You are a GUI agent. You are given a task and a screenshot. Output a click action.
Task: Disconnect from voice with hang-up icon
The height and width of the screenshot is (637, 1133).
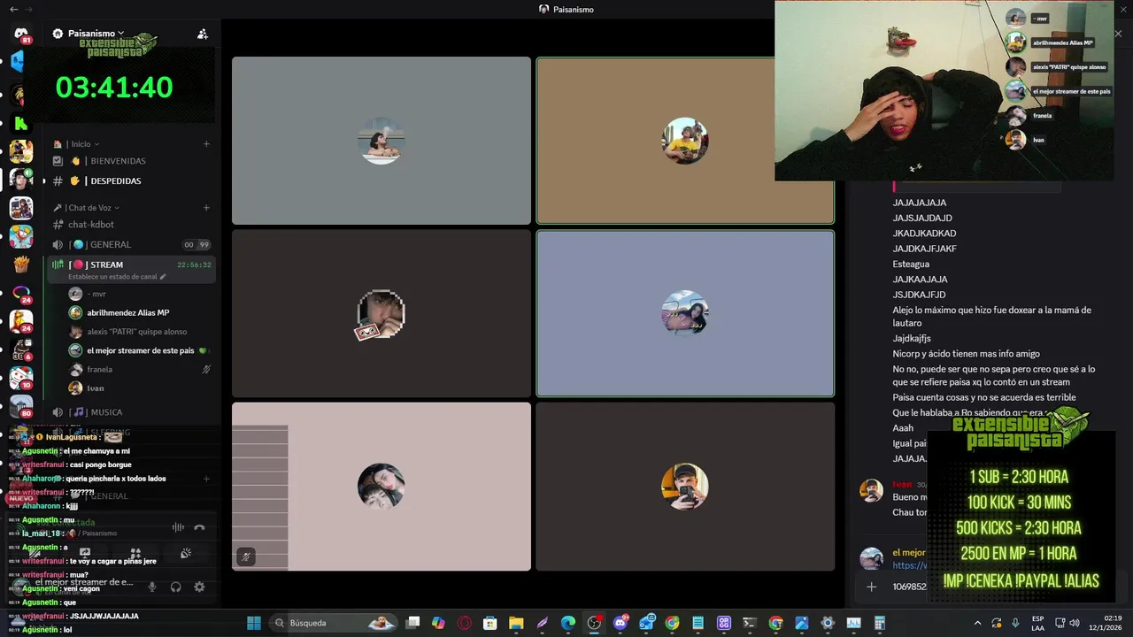pos(199,527)
